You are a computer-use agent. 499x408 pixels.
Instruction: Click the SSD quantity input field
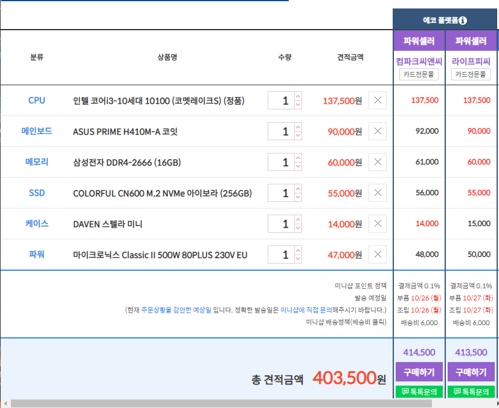tap(281, 193)
